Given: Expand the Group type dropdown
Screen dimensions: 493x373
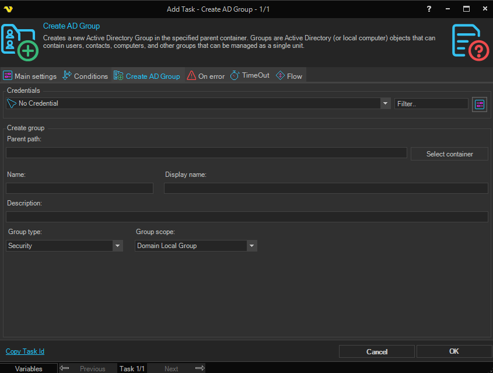Looking at the screenshot, I should click(x=118, y=246).
